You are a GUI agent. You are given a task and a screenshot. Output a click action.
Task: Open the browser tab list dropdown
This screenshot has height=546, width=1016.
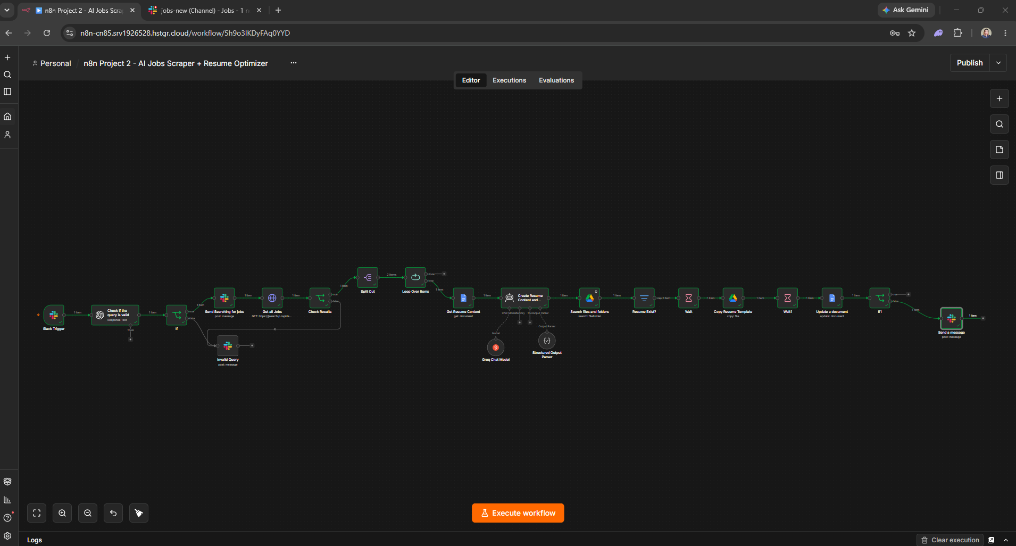[7, 10]
